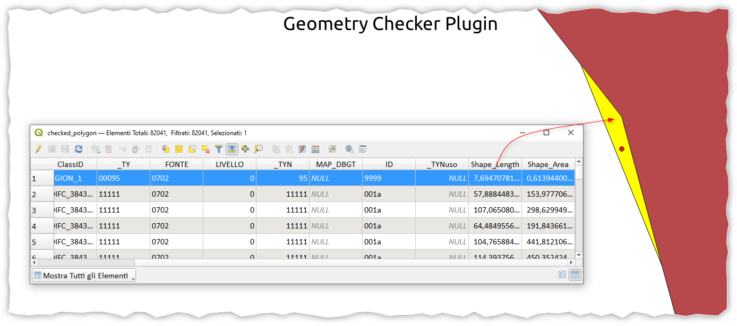This screenshot has width=737, height=326.
Task: Deselect all features
Action: pos(205,149)
